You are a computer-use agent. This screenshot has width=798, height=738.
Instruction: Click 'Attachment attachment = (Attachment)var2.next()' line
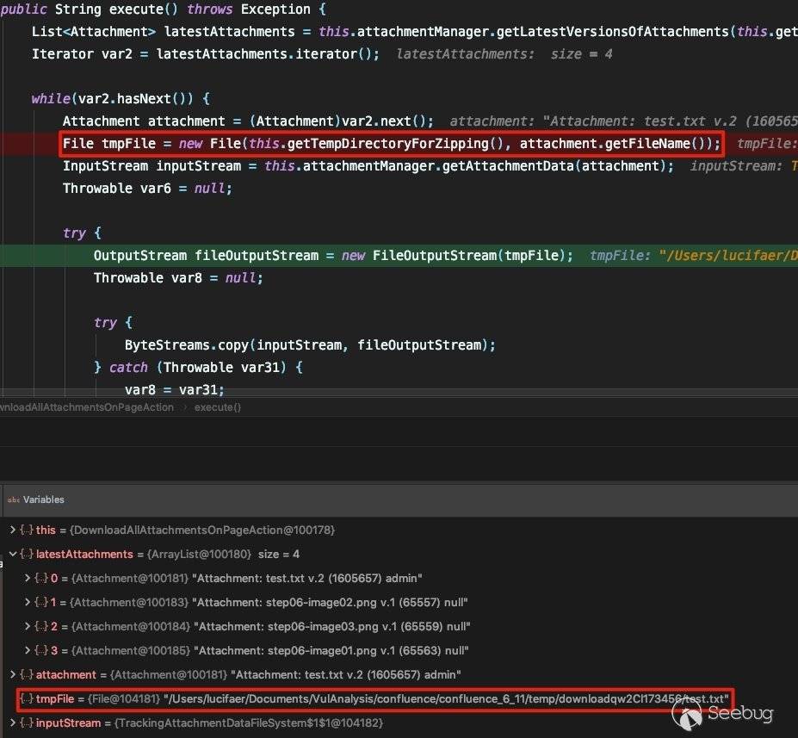[248, 121]
